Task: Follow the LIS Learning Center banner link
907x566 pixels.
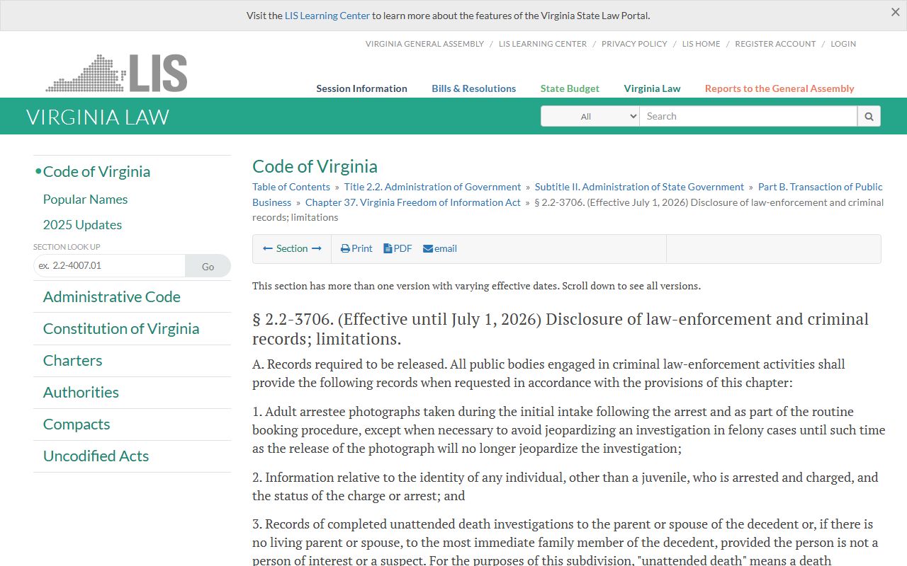Action: pyautogui.click(x=327, y=16)
